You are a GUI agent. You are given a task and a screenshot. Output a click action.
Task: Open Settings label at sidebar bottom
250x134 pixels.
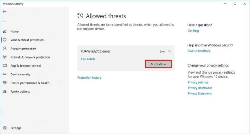tap(16, 128)
